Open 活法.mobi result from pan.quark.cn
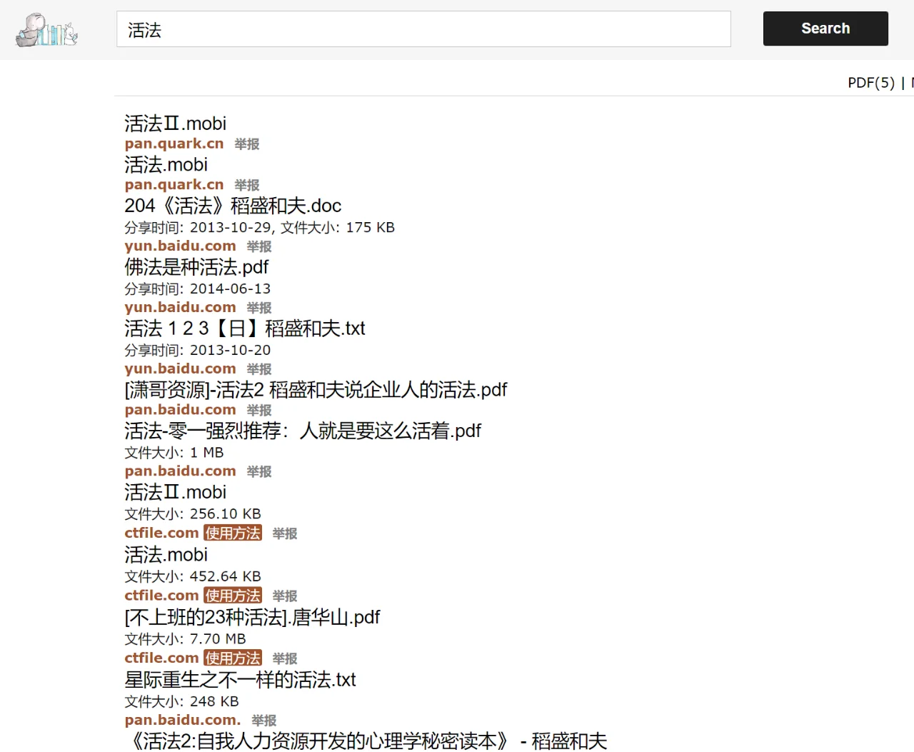 click(x=166, y=165)
